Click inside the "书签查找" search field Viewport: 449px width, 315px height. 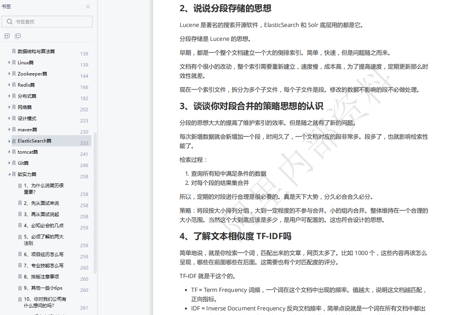(x=46, y=21)
